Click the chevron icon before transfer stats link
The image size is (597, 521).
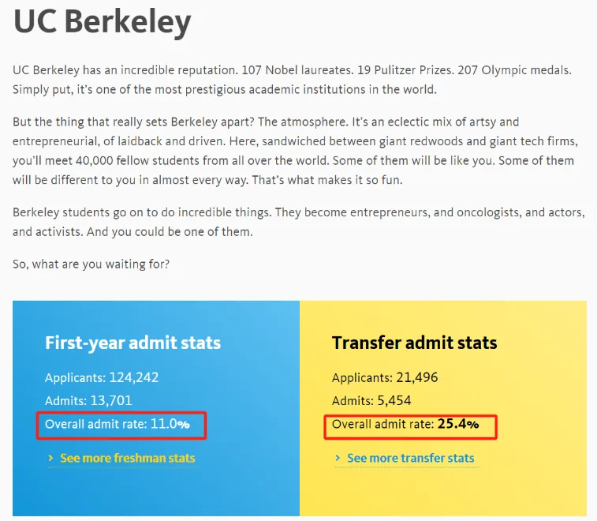pos(338,458)
